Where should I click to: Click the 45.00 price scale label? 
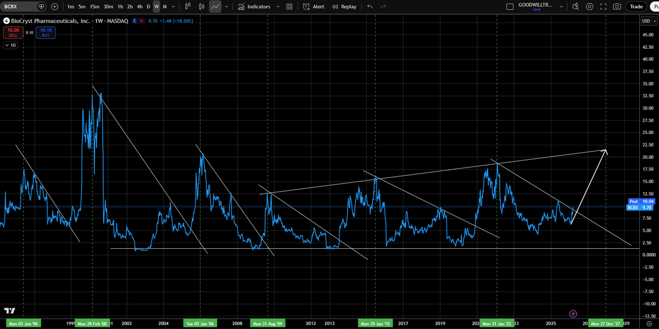647,35
